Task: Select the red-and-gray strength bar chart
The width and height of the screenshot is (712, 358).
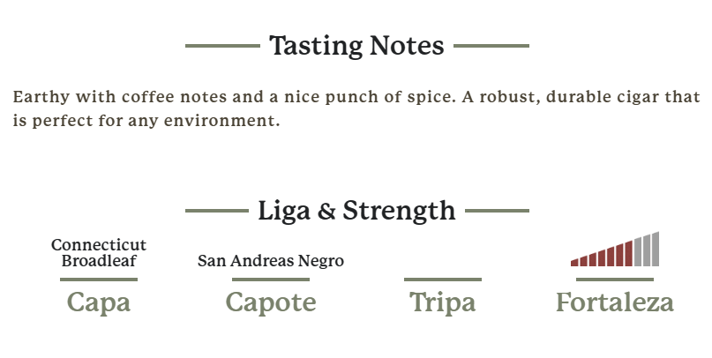Action: pos(615,250)
